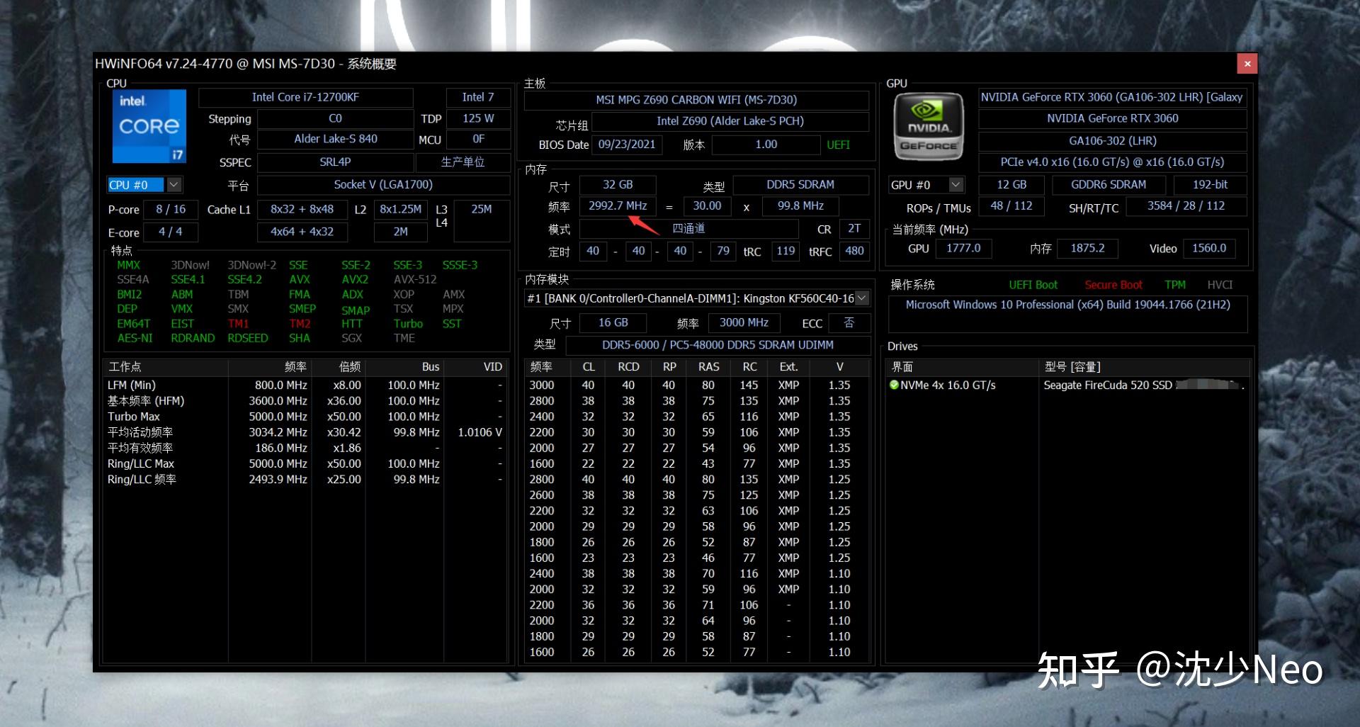This screenshot has height=727, width=1360.
Task: Click the 1.0106 V VID value
Action: (x=480, y=432)
